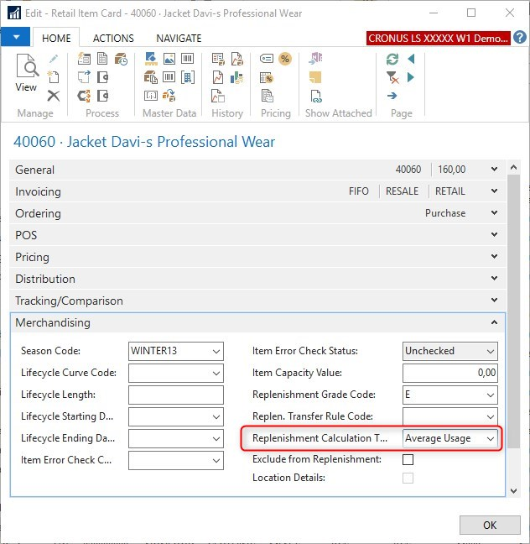
Task: Click the pencil Edit icon in the ribbon
Action: pyautogui.click(x=54, y=60)
